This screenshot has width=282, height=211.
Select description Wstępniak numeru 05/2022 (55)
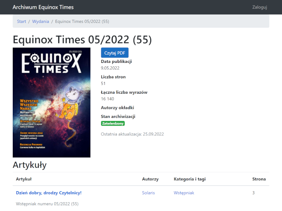click(47, 204)
